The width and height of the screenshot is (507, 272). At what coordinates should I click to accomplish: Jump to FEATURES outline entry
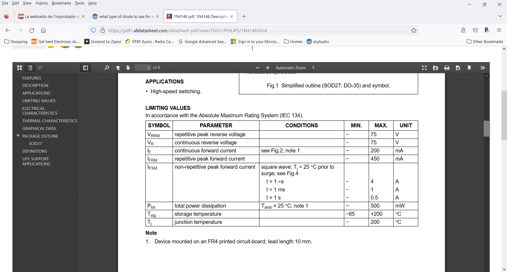coord(32,78)
